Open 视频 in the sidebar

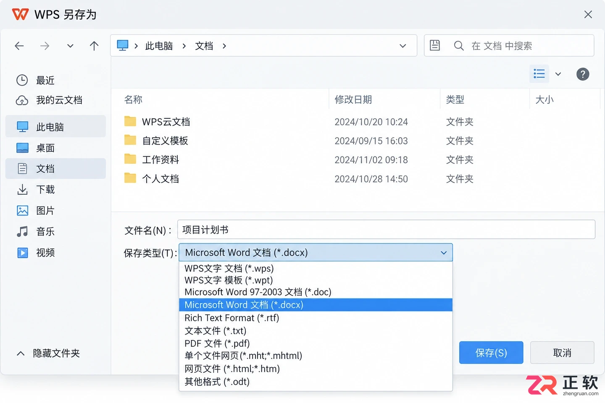pyautogui.click(x=55, y=252)
